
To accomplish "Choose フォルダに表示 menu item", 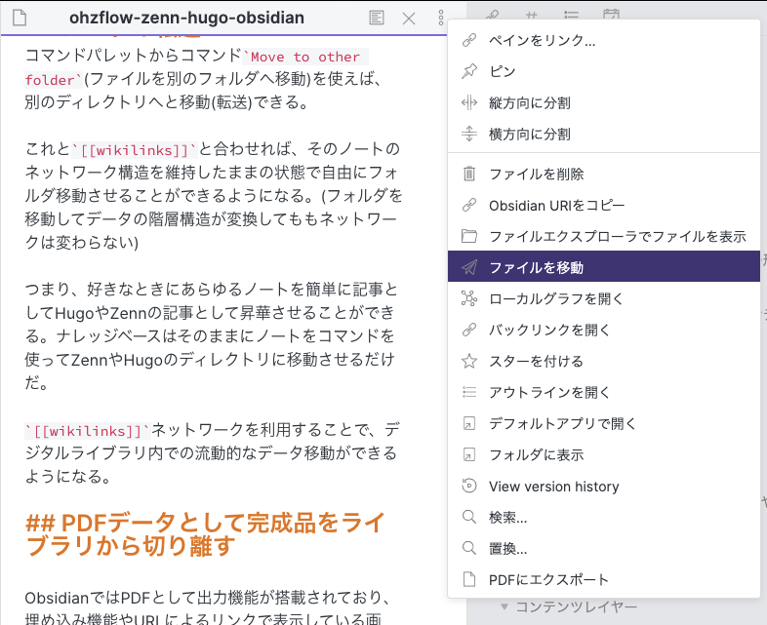I will click(x=604, y=455).
